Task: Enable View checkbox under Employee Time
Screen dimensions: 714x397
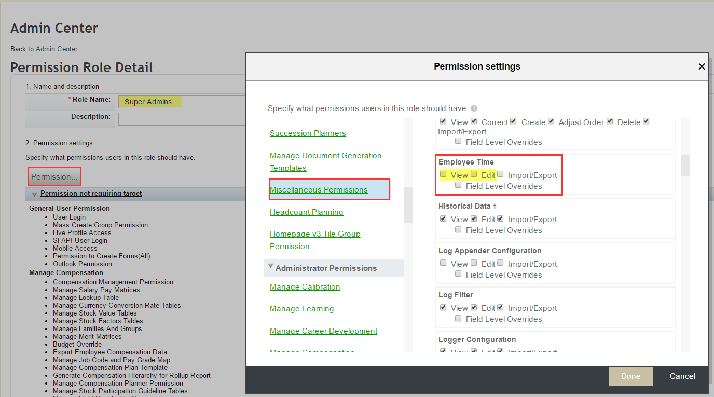Action: tap(443, 174)
